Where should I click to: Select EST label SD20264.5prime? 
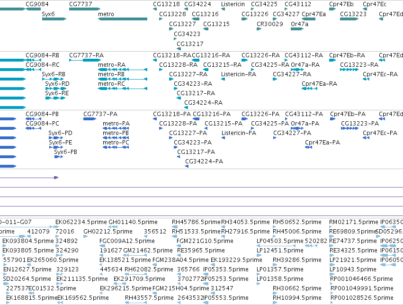click(x=27, y=279)
